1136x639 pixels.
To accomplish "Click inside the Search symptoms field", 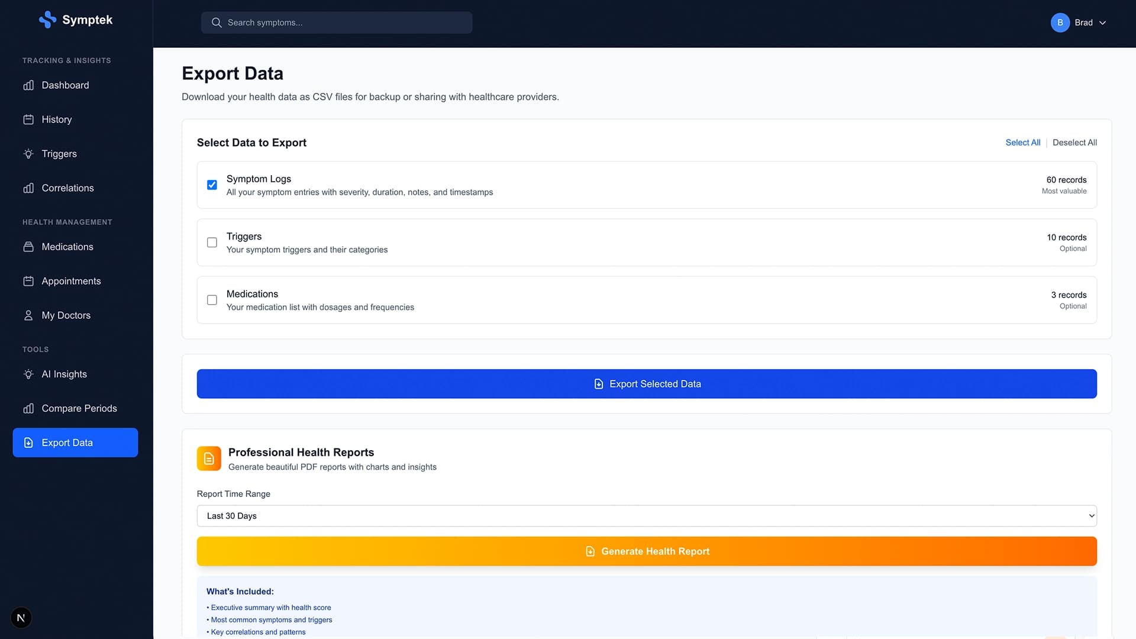I will point(336,22).
